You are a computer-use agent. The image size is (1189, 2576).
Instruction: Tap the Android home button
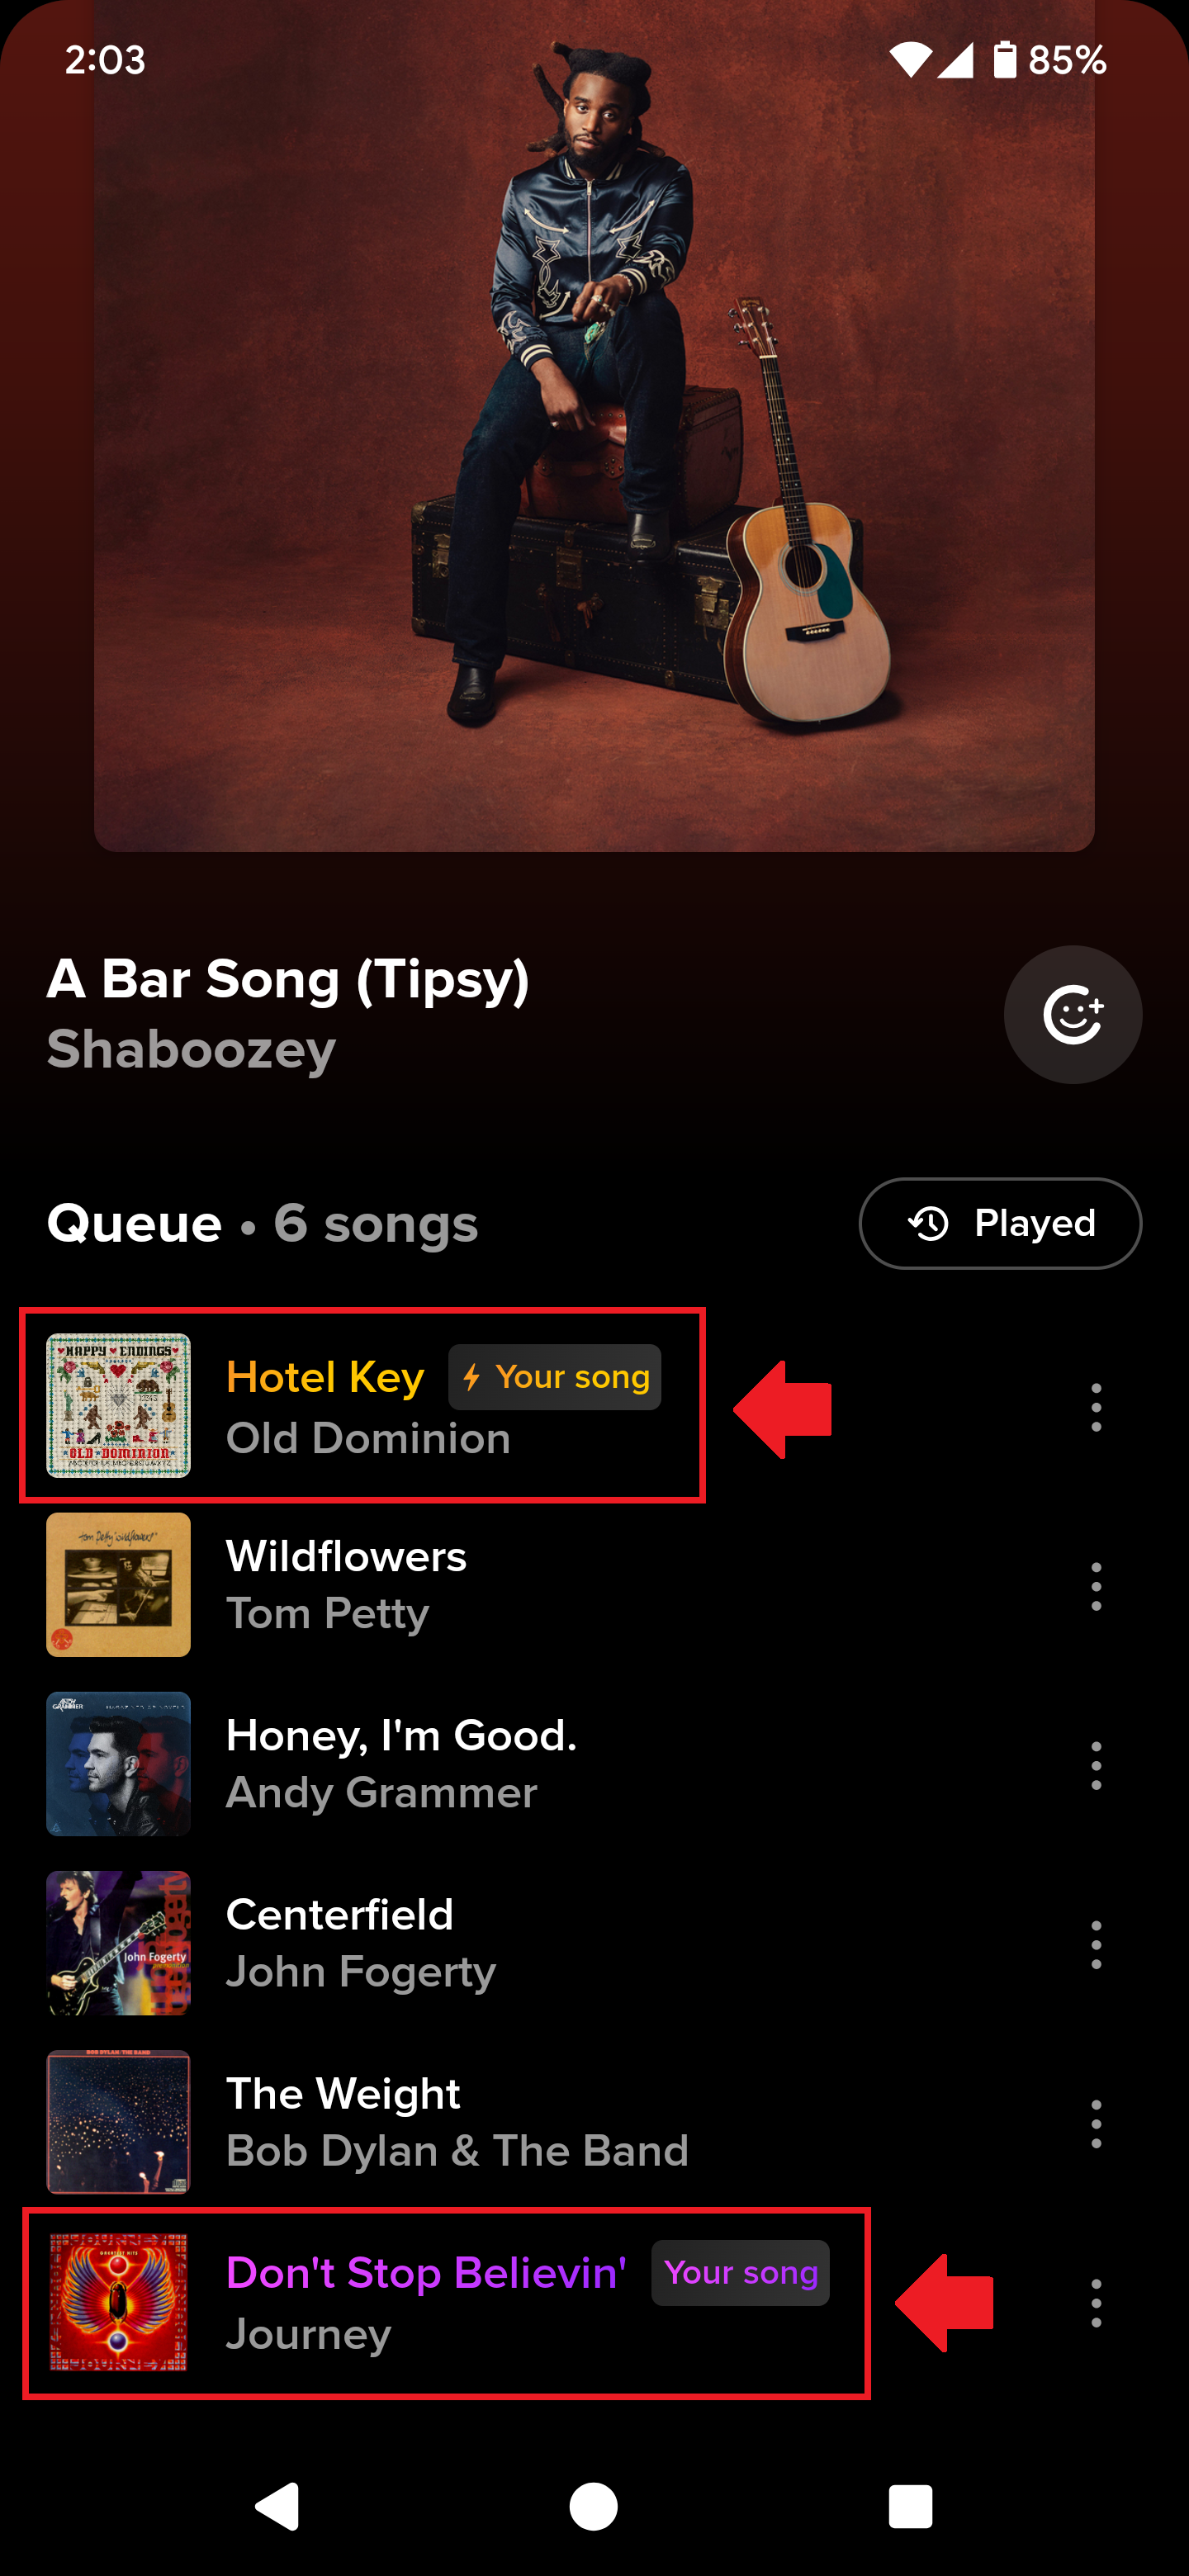tap(594, 2506)
